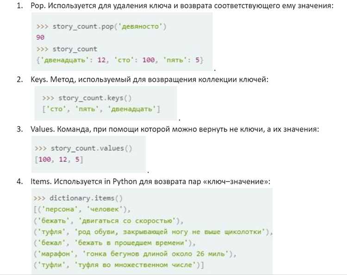Click the tuple line 'туфли', 'туфля во множественном числе'

pos(118,265)
